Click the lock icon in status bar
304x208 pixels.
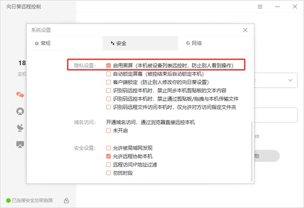point(66,200)
